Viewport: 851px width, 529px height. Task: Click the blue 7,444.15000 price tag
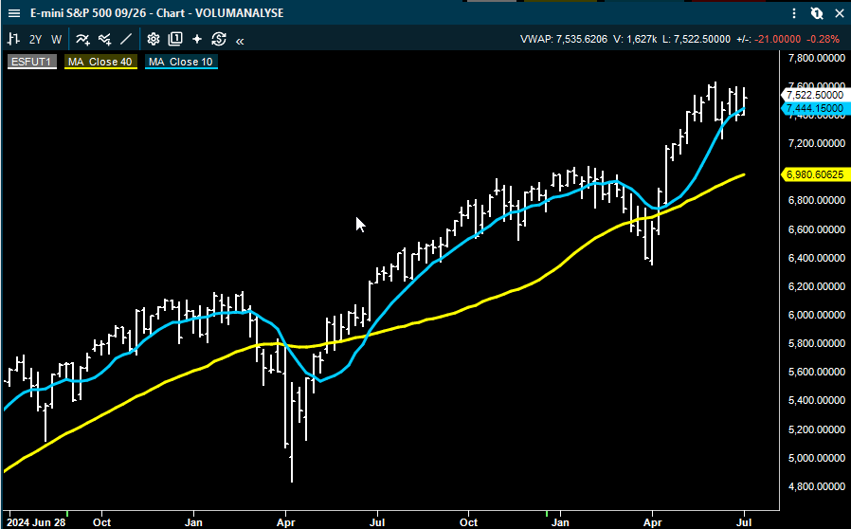tap(814, 109)
